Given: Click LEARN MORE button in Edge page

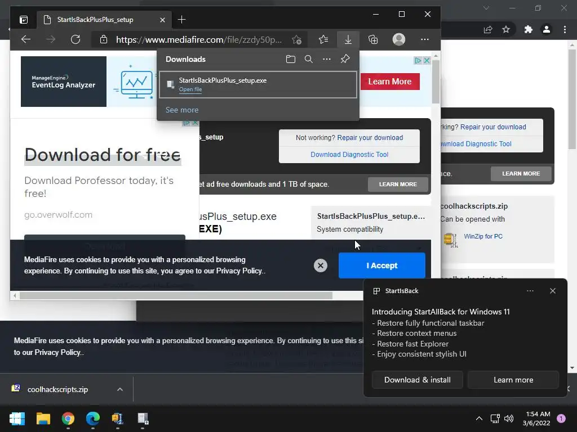Looking at the screenshot, I should (398, 184).
